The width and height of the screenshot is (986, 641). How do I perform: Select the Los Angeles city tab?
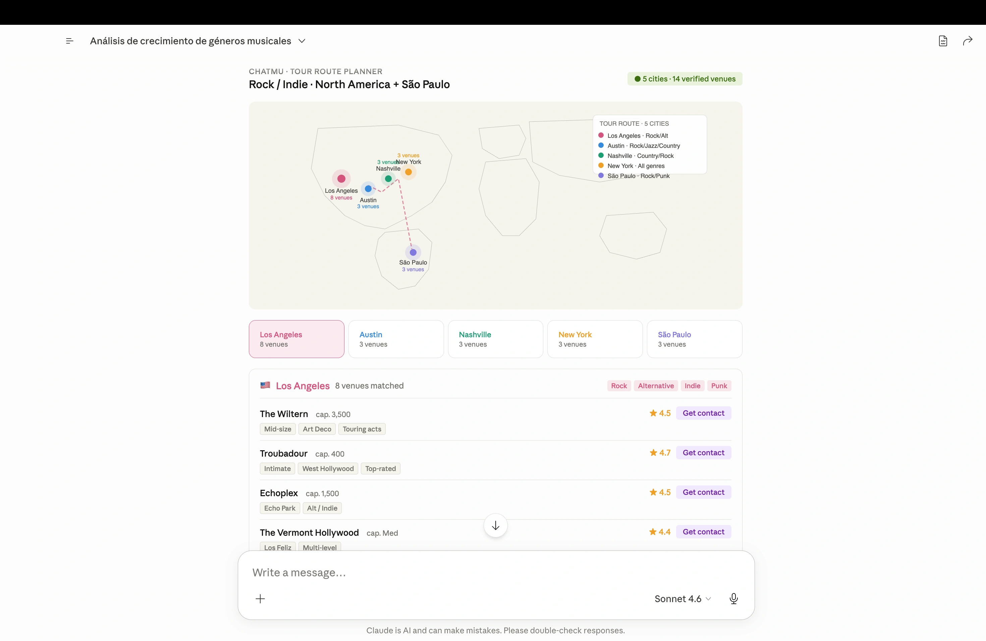point(296,339)
